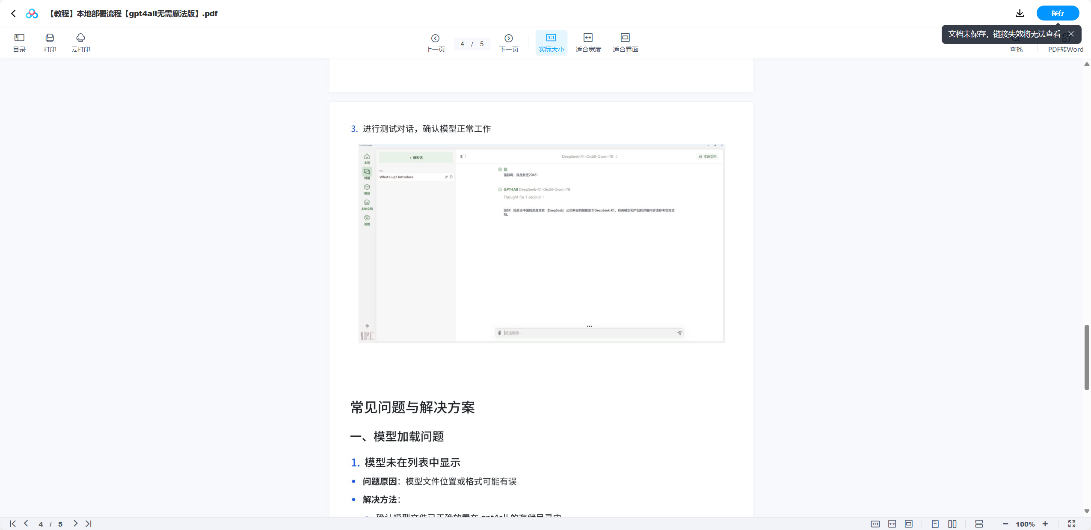Jump to first page in bottom bar

[13, 524]
